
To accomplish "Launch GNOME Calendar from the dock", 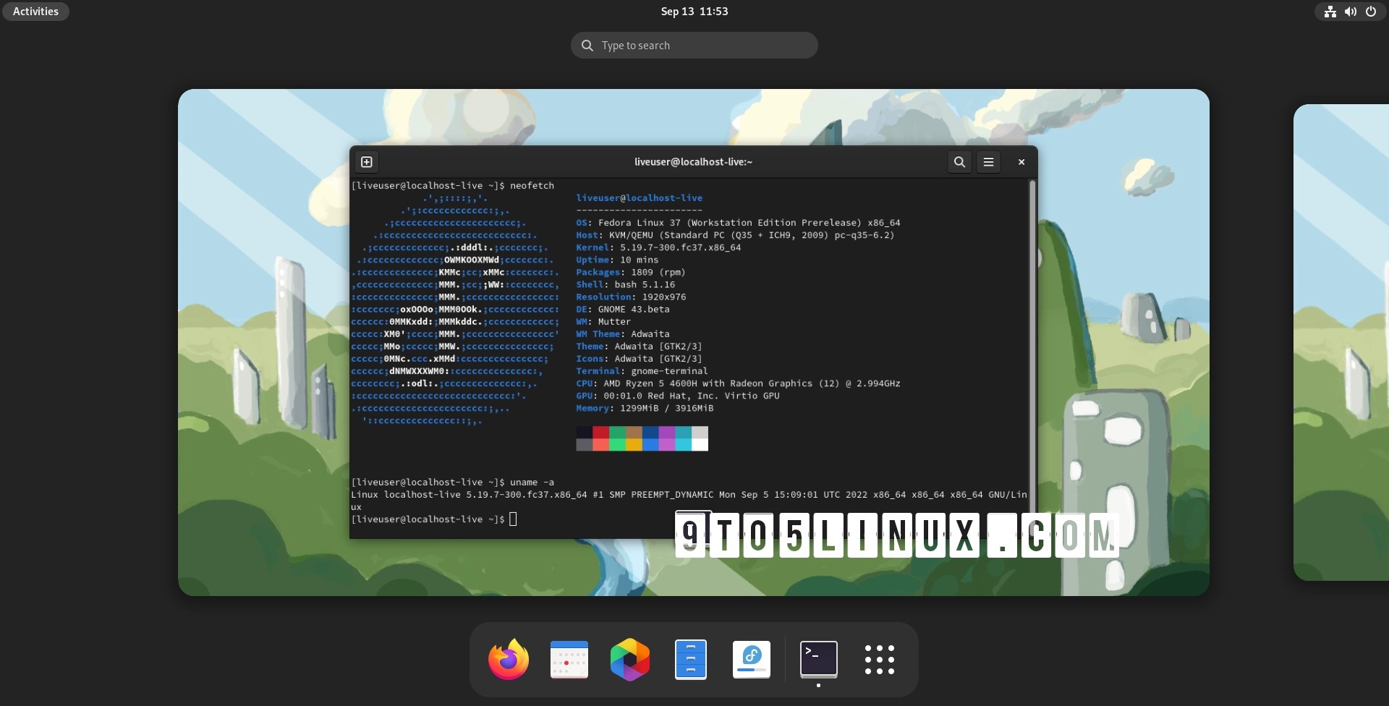I will coord(569,659).
